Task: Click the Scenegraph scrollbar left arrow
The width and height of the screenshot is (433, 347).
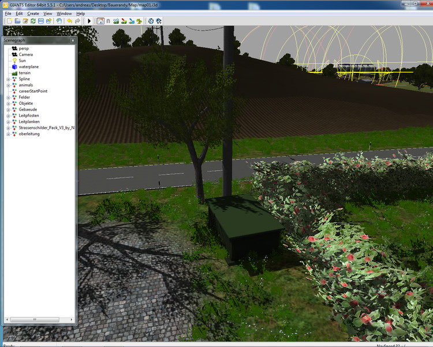Action: pyautogui.click(x=7, y=320)
